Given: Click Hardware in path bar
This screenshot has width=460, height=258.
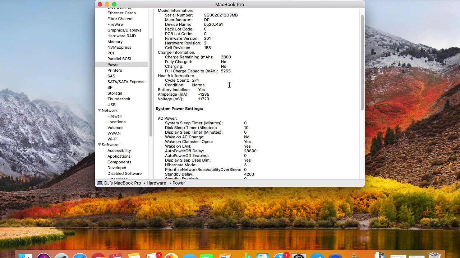Looking at the screenshot, I should coord(156,183).
